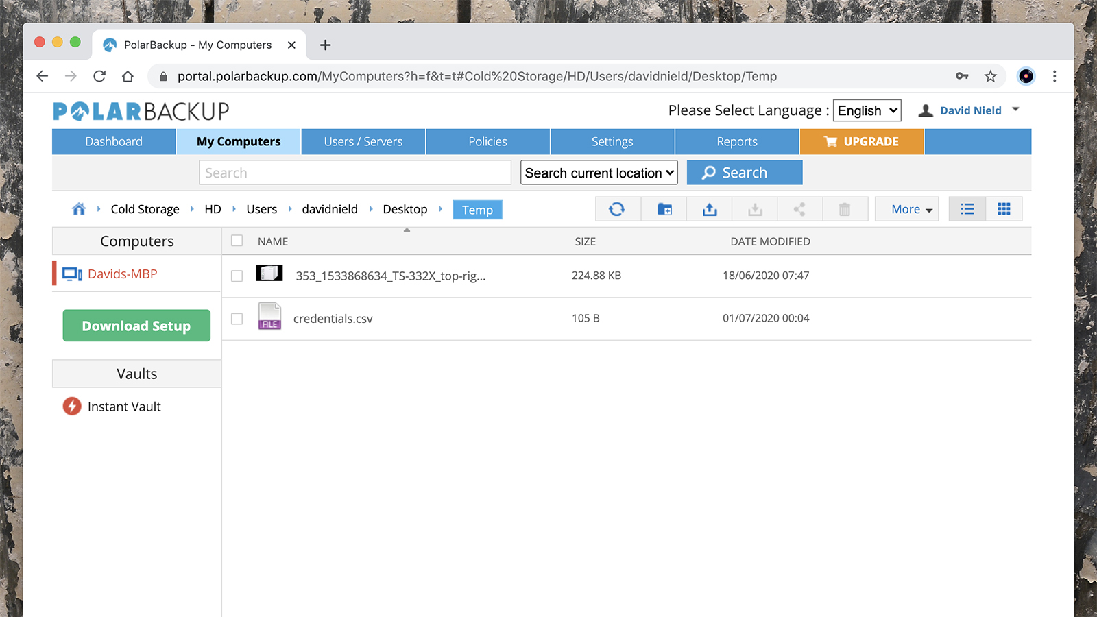This screenshot has width=1097, height=617.
Task: Sort by the DATE MODIFIED column header
Action: [770, 241]
